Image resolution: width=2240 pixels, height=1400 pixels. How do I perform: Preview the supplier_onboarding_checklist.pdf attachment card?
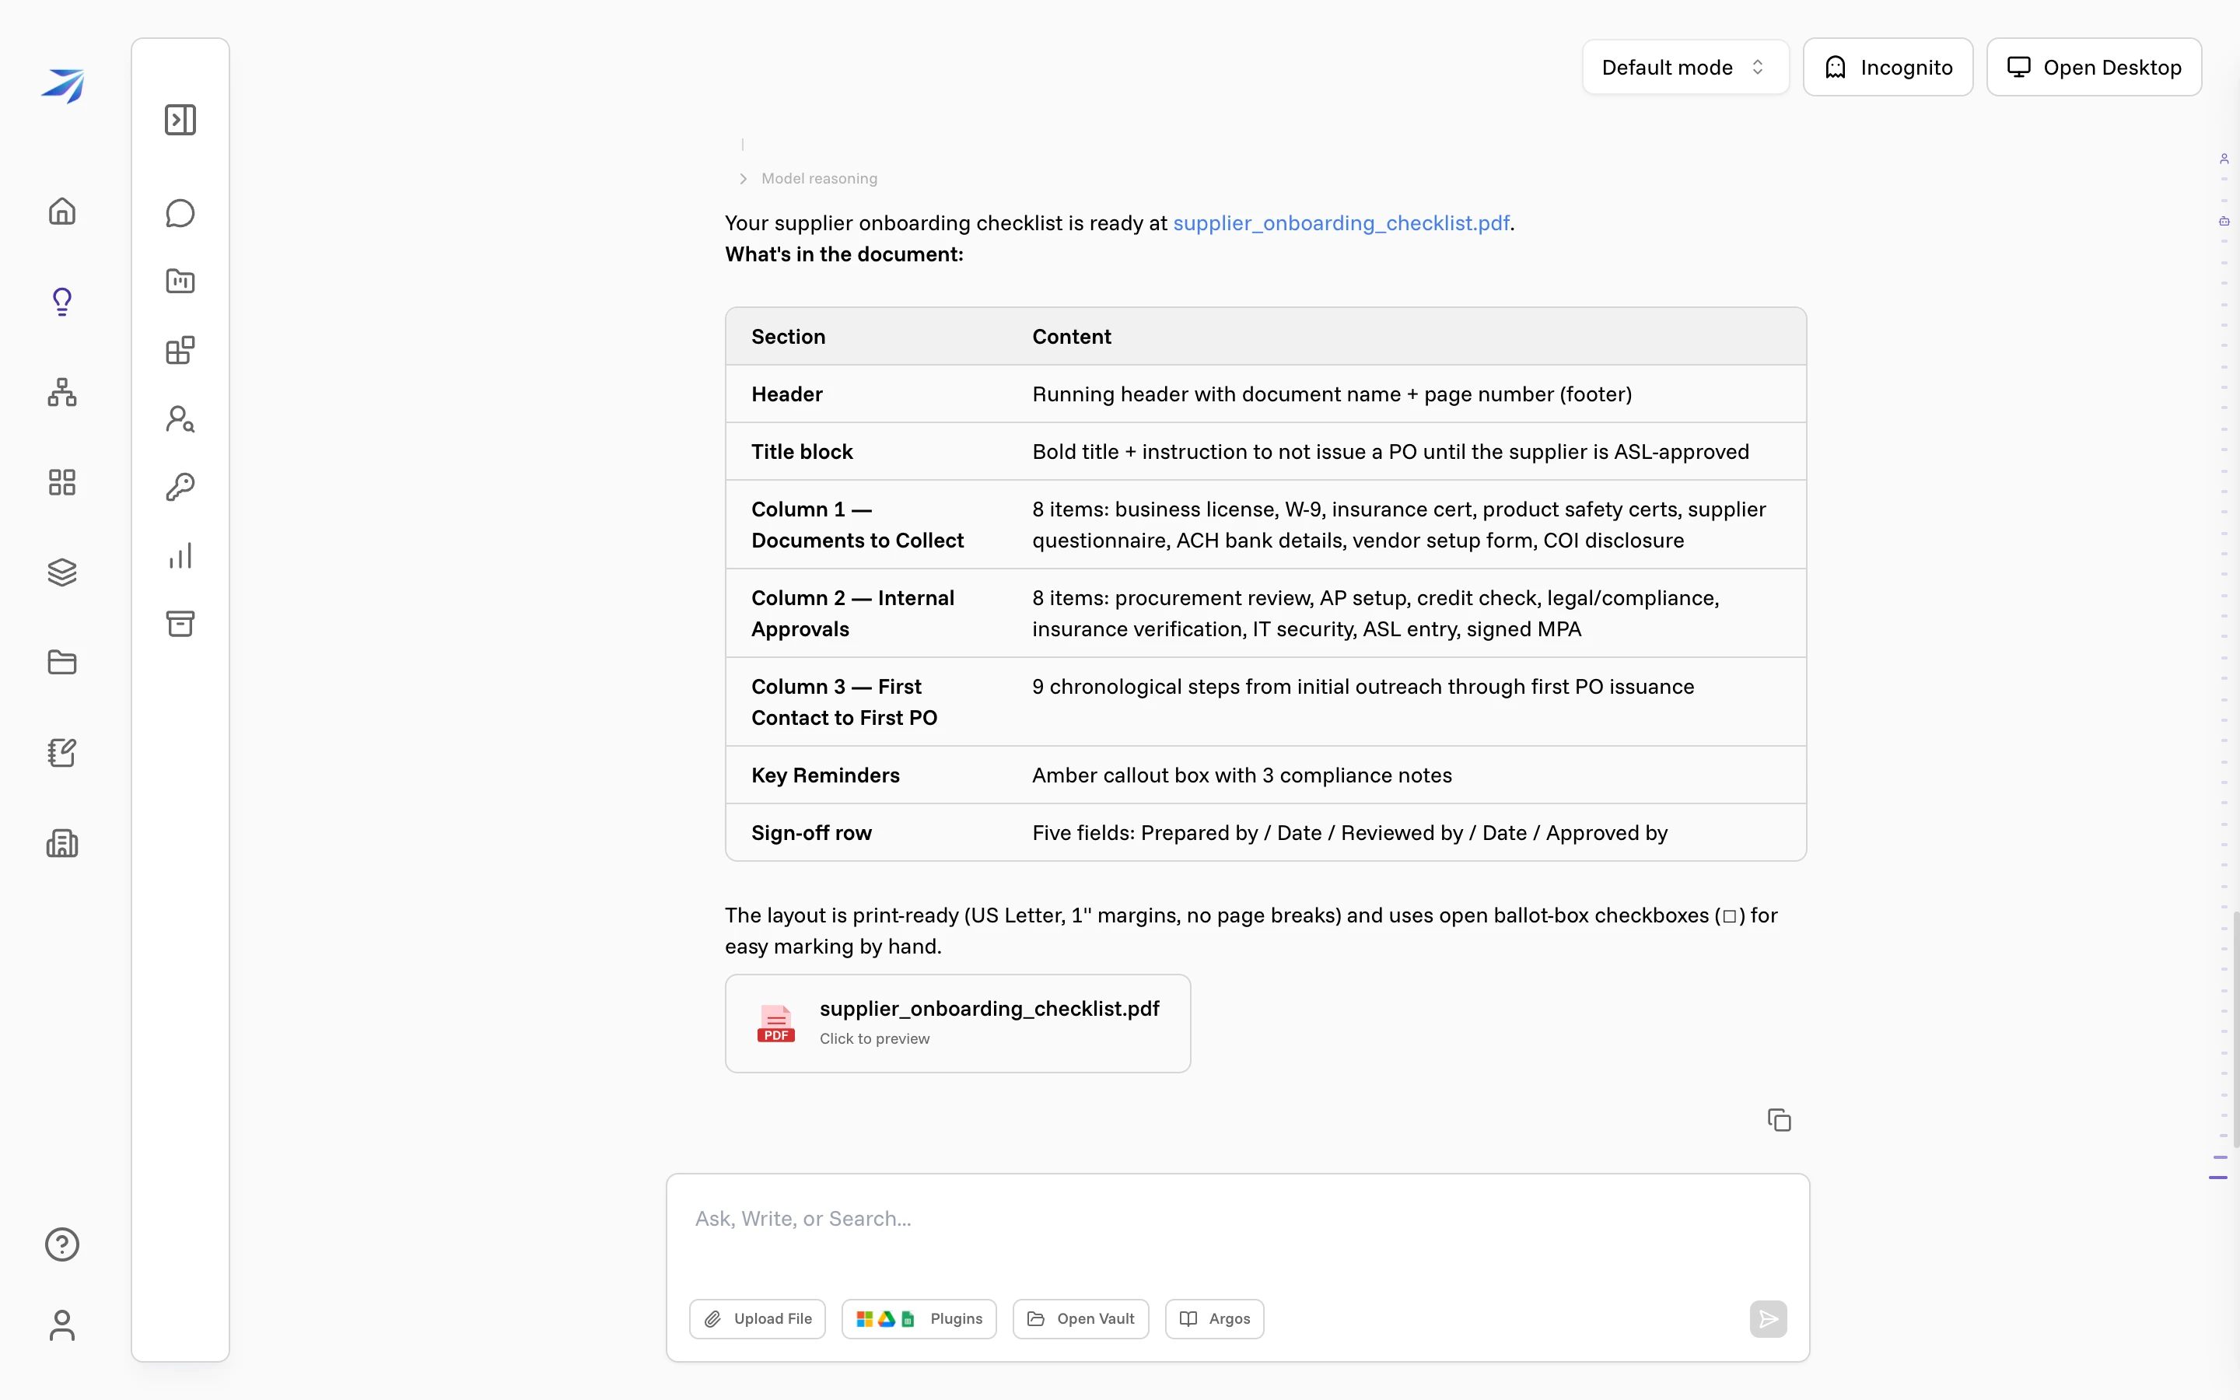click(x=957, y=1023)
